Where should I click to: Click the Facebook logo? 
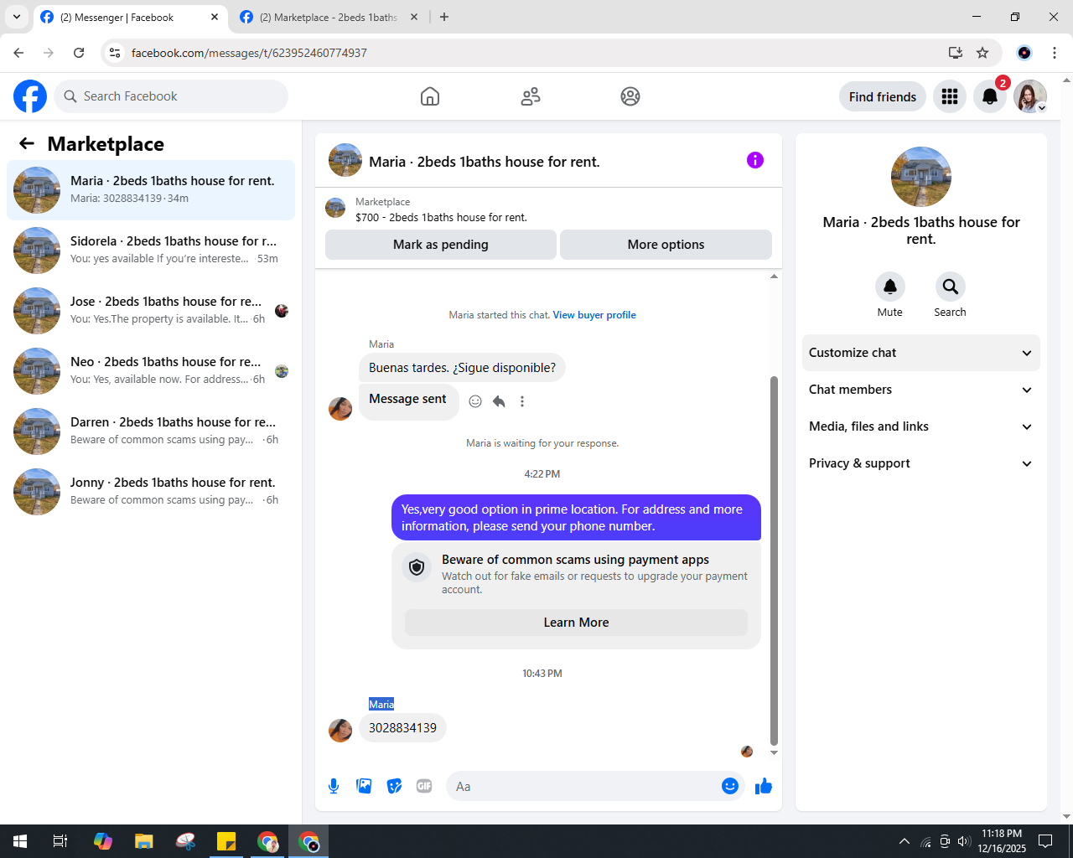(x=30, y=96)
